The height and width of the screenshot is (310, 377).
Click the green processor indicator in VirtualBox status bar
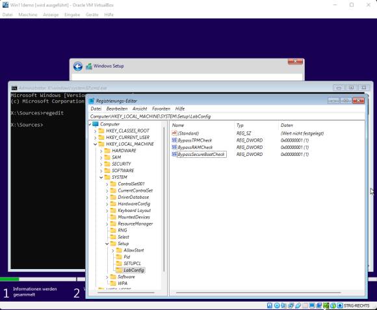[326, 305]
